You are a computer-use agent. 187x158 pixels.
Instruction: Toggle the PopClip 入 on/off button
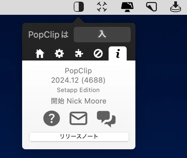102,35
